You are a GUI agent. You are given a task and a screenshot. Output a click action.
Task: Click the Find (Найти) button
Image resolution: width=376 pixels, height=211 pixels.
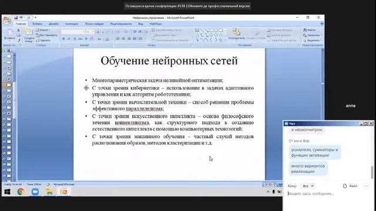[310, 30]
